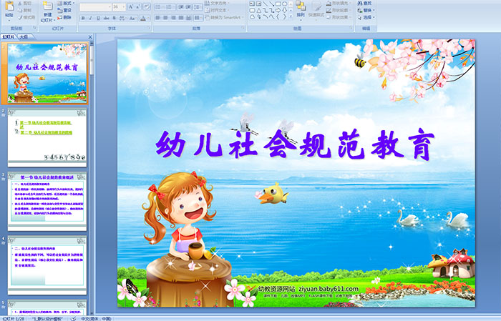The width and height of the screenshot is (501, 321).
Task: Select the Line shape in gallery
Action: tap(266, 4)
